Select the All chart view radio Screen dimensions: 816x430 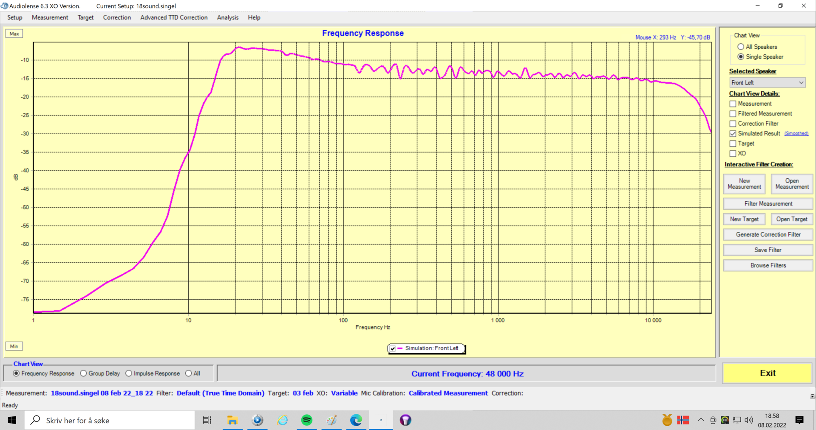[188, 374]
